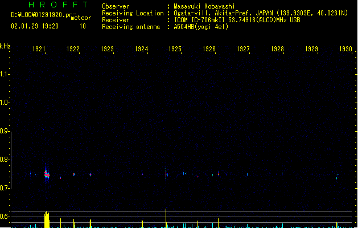This screenshot has width=358, height=228.
Task: Click the 0.8 kHz axis label
Action: coord(5,160)
